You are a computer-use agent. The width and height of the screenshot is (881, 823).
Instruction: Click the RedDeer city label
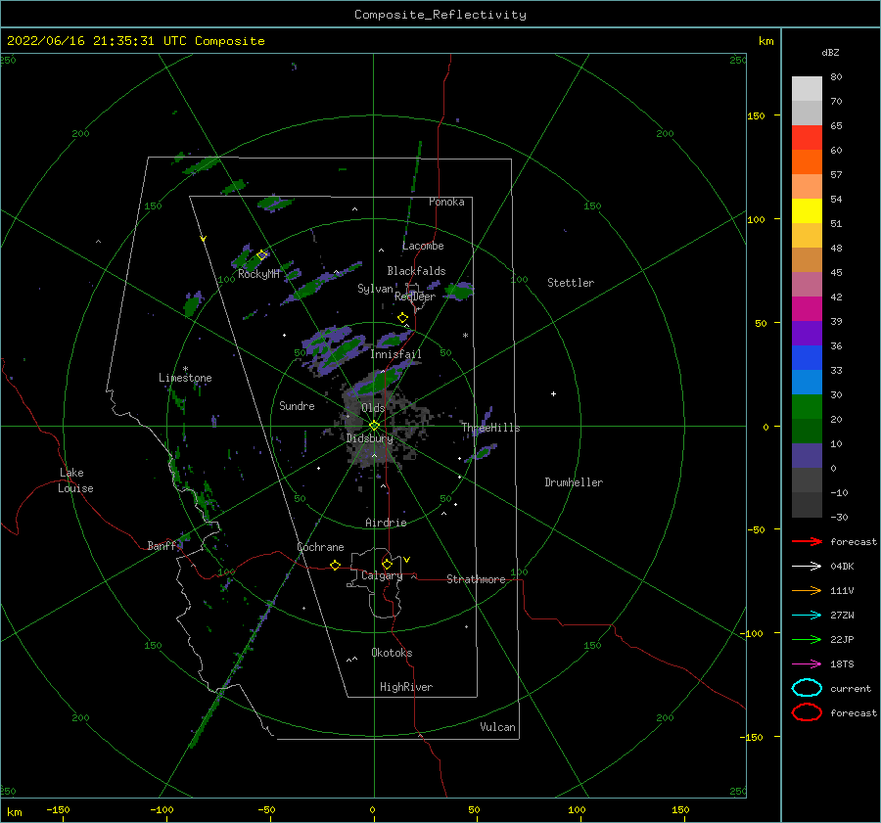pos(415,297)
